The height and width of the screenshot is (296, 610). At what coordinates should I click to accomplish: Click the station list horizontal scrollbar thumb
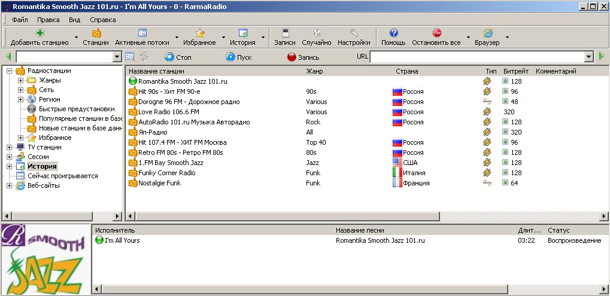pos(287,216)
